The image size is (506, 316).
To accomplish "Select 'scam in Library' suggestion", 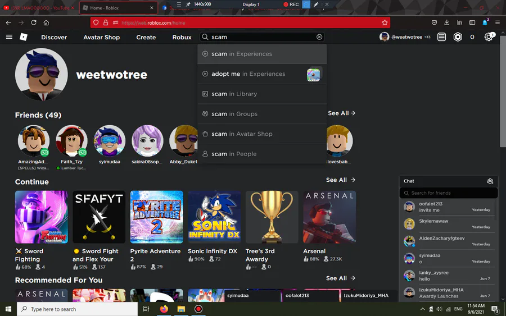I will pyautogui.click(x=262, y=94).
